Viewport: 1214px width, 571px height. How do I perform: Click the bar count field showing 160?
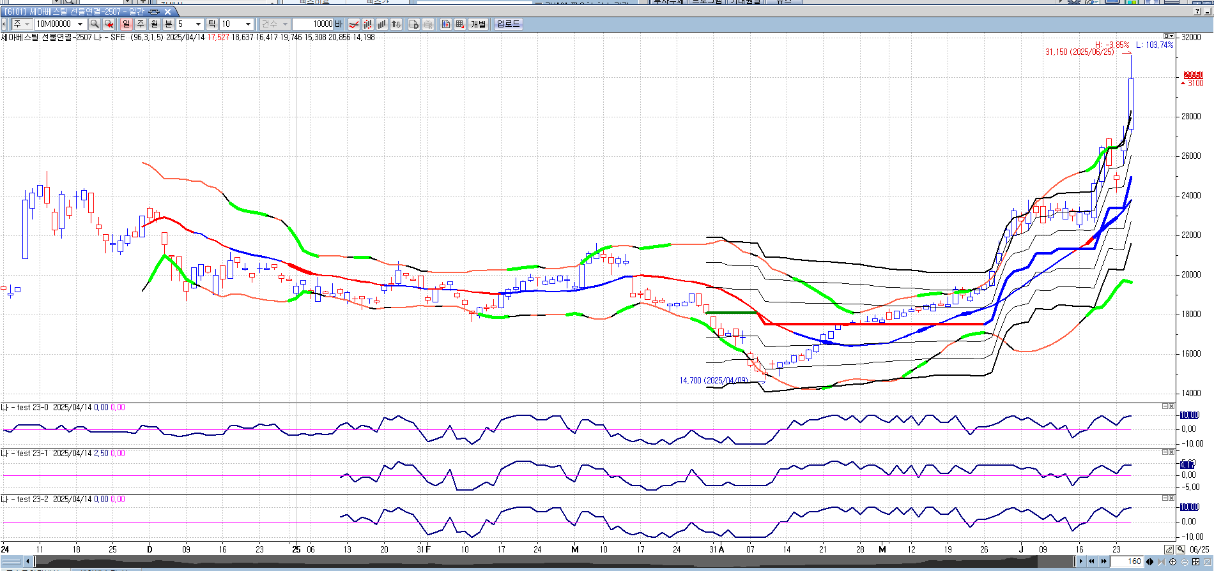click(x=1129, y=561)
